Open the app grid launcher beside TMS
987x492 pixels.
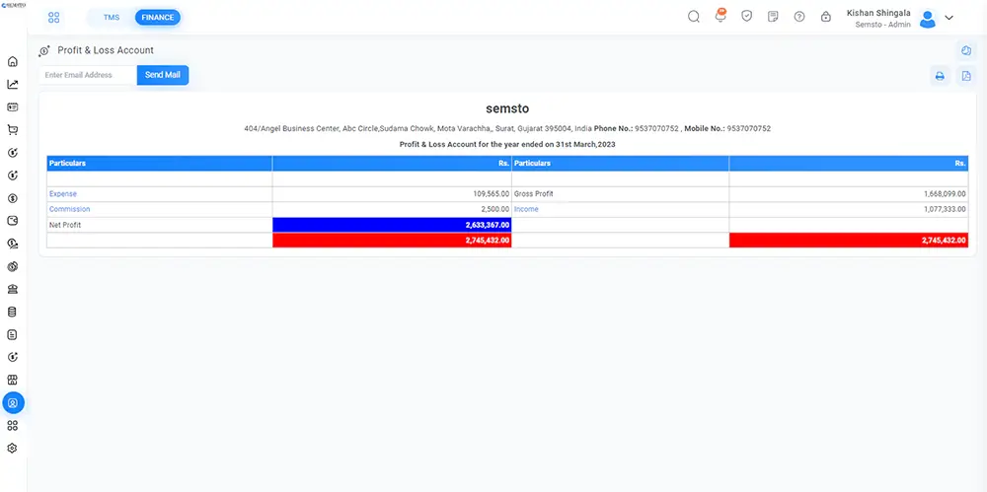pos(53,18)
